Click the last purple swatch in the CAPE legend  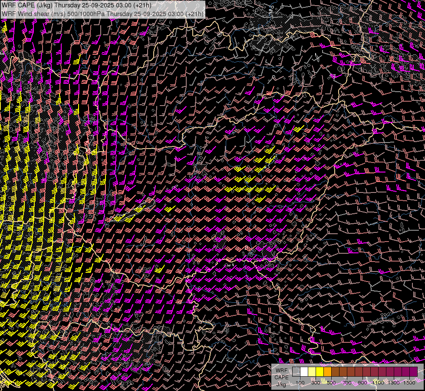(413, 371)
